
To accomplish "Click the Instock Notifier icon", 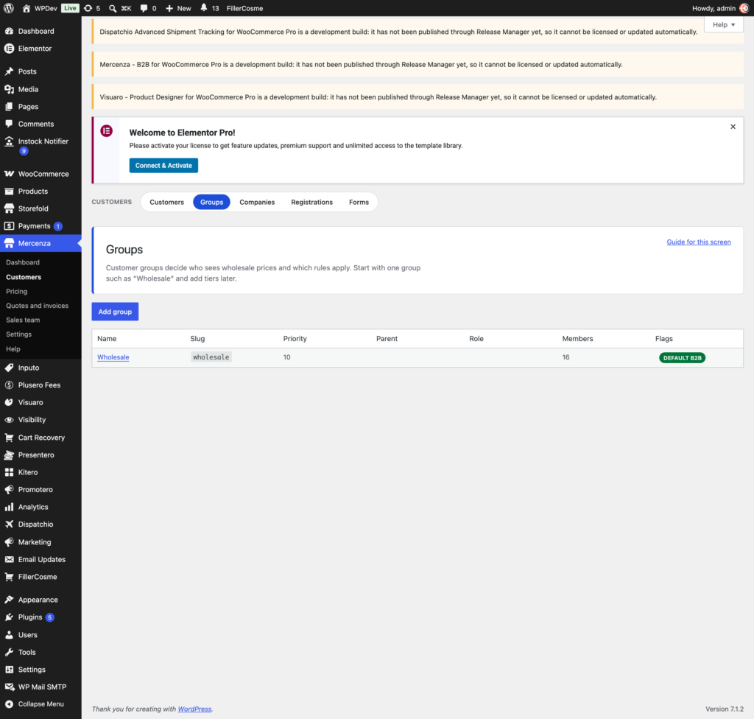I will (9, 141).
